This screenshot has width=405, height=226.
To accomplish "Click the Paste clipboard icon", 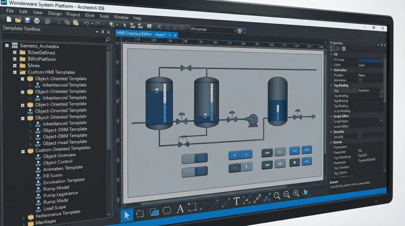I will 75,22.
